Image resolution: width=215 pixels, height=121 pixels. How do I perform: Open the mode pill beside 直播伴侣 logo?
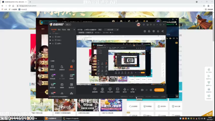(x=68, y=24)
